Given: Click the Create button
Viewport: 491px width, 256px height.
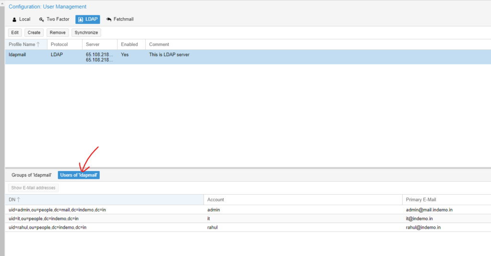Looking at the screenshot, I should [x=34, y=33].
